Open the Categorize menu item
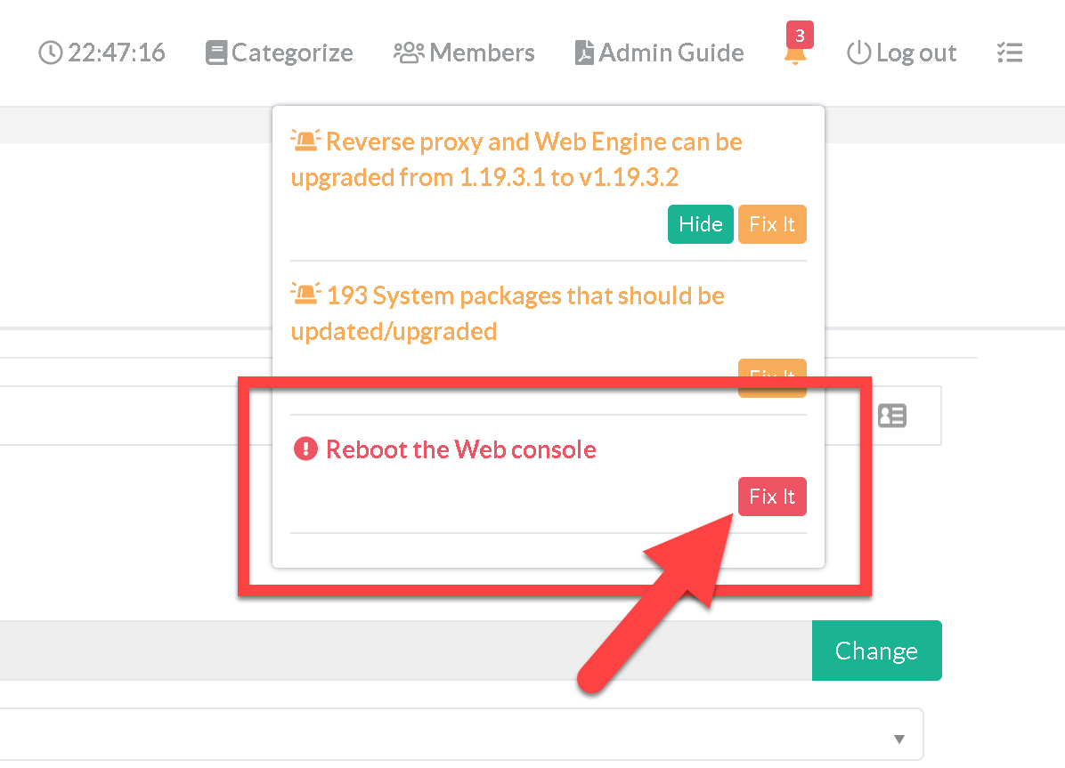The image size is (1065, 768). [x=292, y=53]
